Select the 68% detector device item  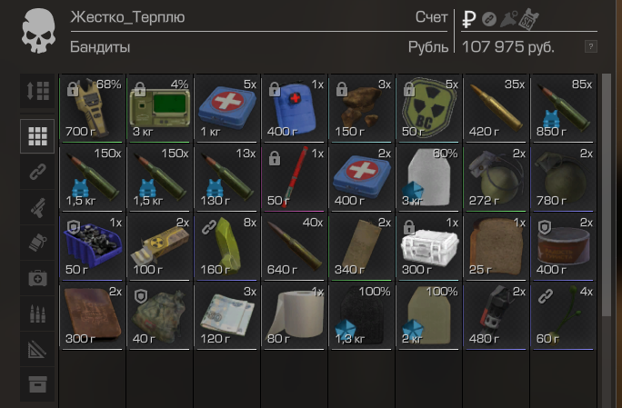pos(92,108)
